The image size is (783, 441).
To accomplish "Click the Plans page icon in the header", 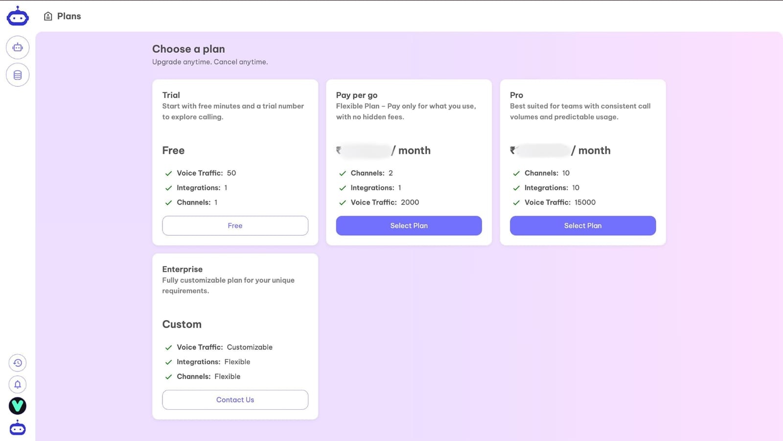I will (47, 16).
